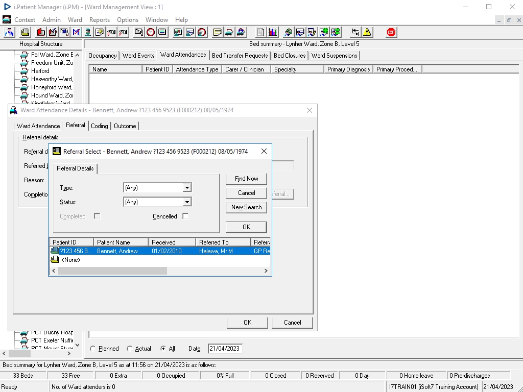Click the red book with pen icon

pyautogui.click(x=53, y=32)
